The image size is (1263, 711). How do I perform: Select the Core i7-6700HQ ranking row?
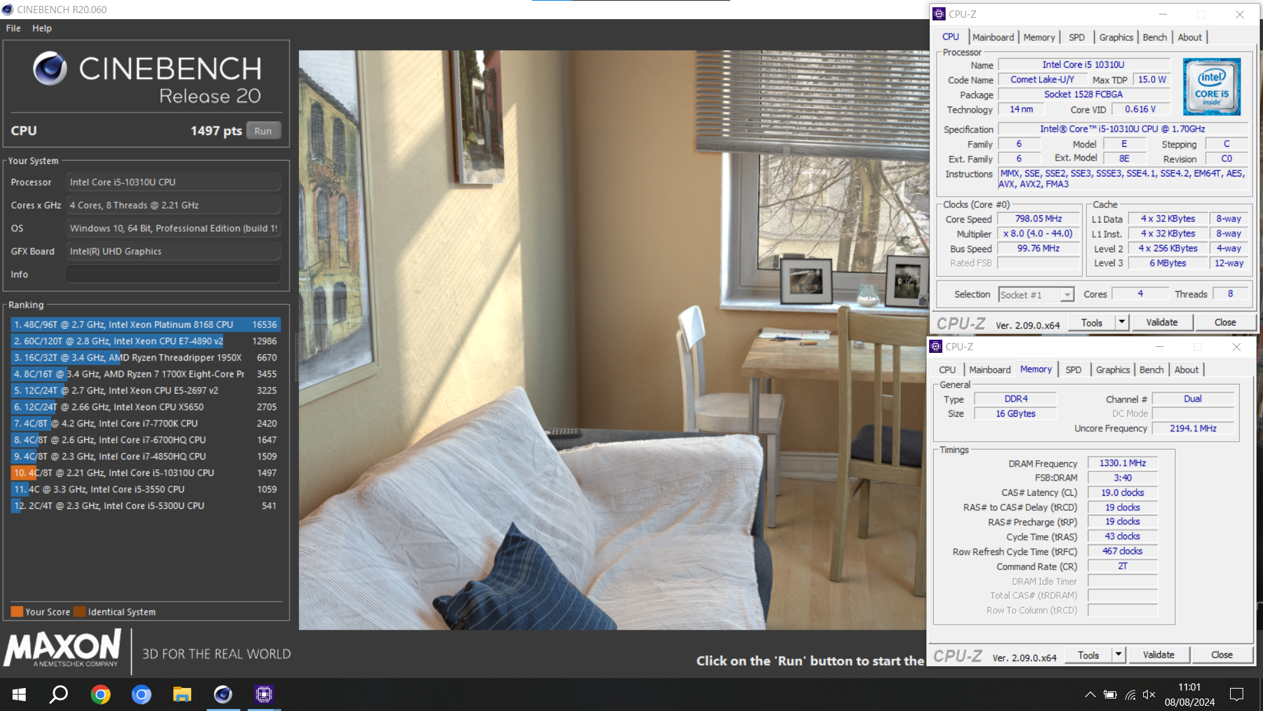pyautogui.click(x=146, y=440)
